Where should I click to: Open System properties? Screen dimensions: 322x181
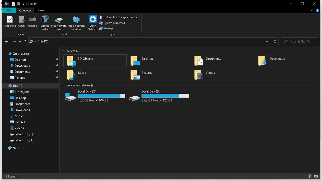pyautogui.click(x=112, y=23)
